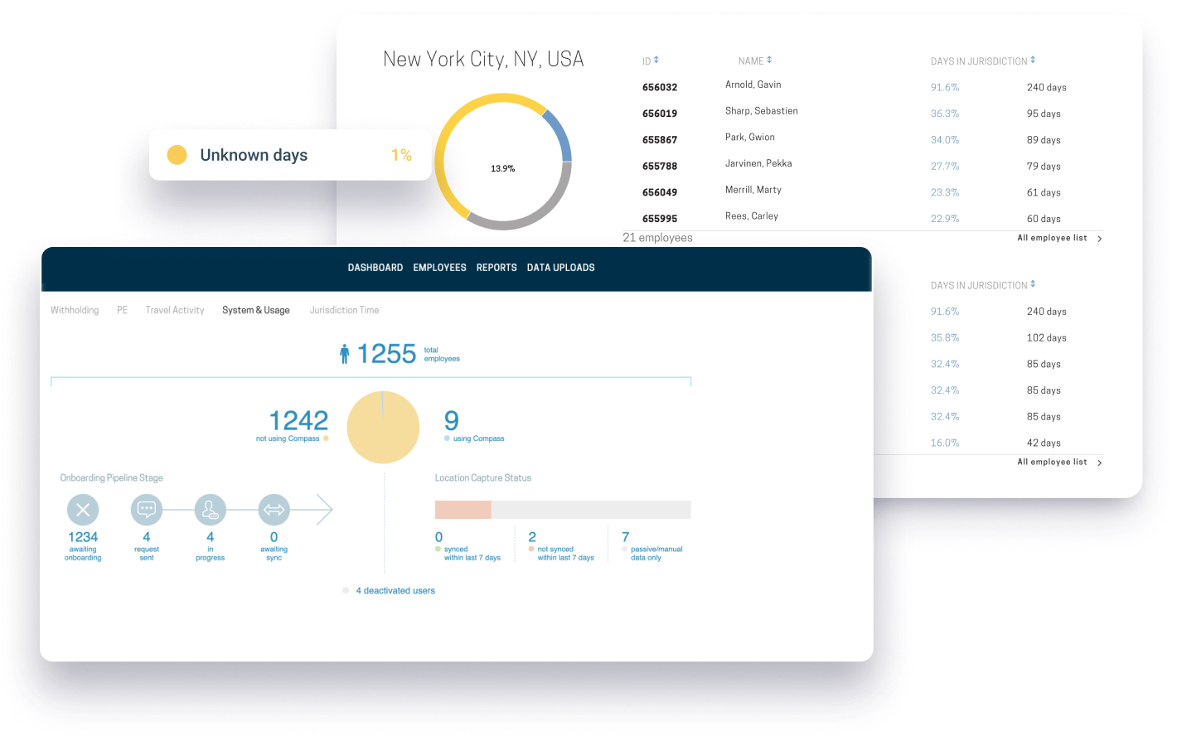Select the awaiting onboarding pipeline stage icon
Screen dimensions: 1182x741
(x=82, y=509)
